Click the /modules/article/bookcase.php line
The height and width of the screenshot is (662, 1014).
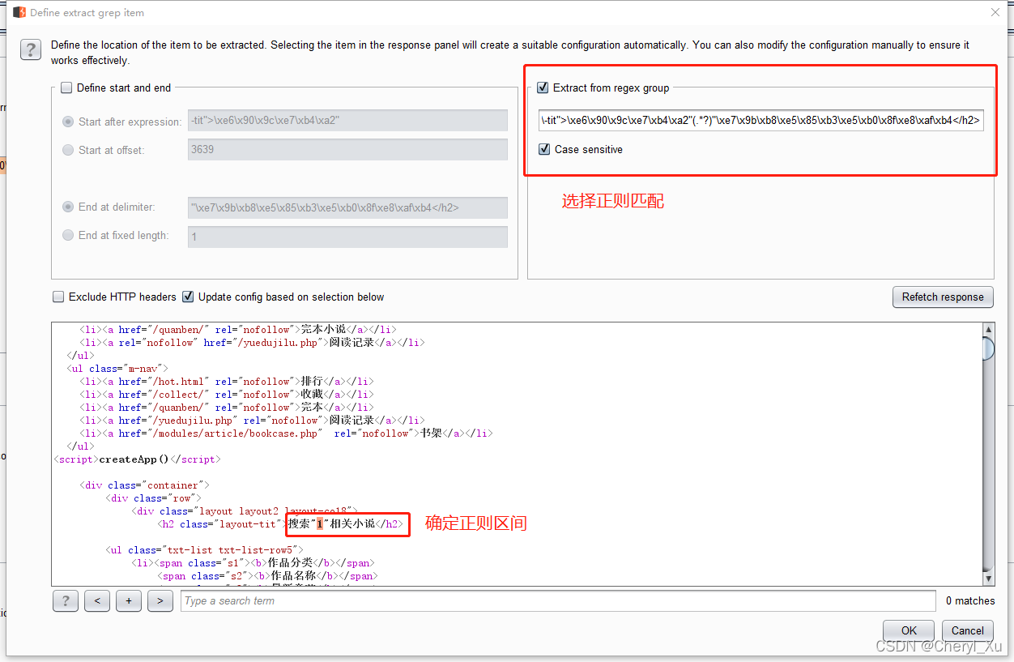(286, 434)
